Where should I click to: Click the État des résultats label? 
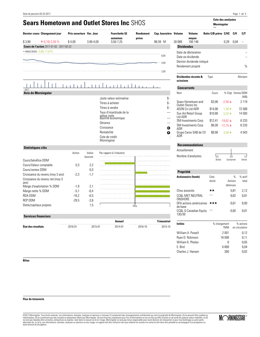33,227
